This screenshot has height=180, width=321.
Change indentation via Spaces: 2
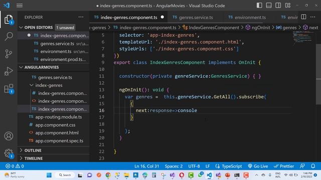(x=174, y=166)
